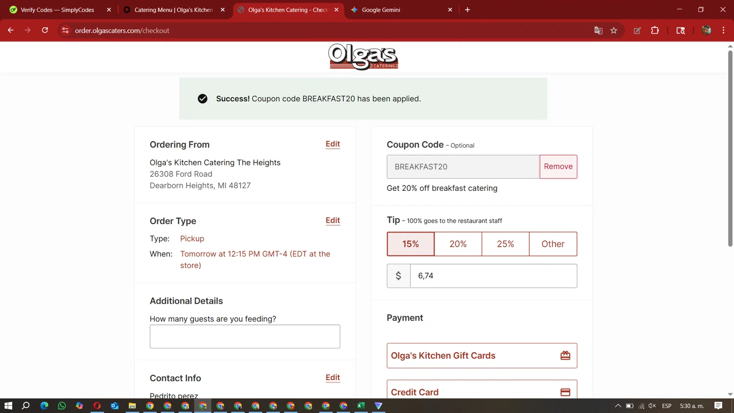734x413 pixels.
Task: Open Outlook from the taskbar
Action: pos(115,406)
